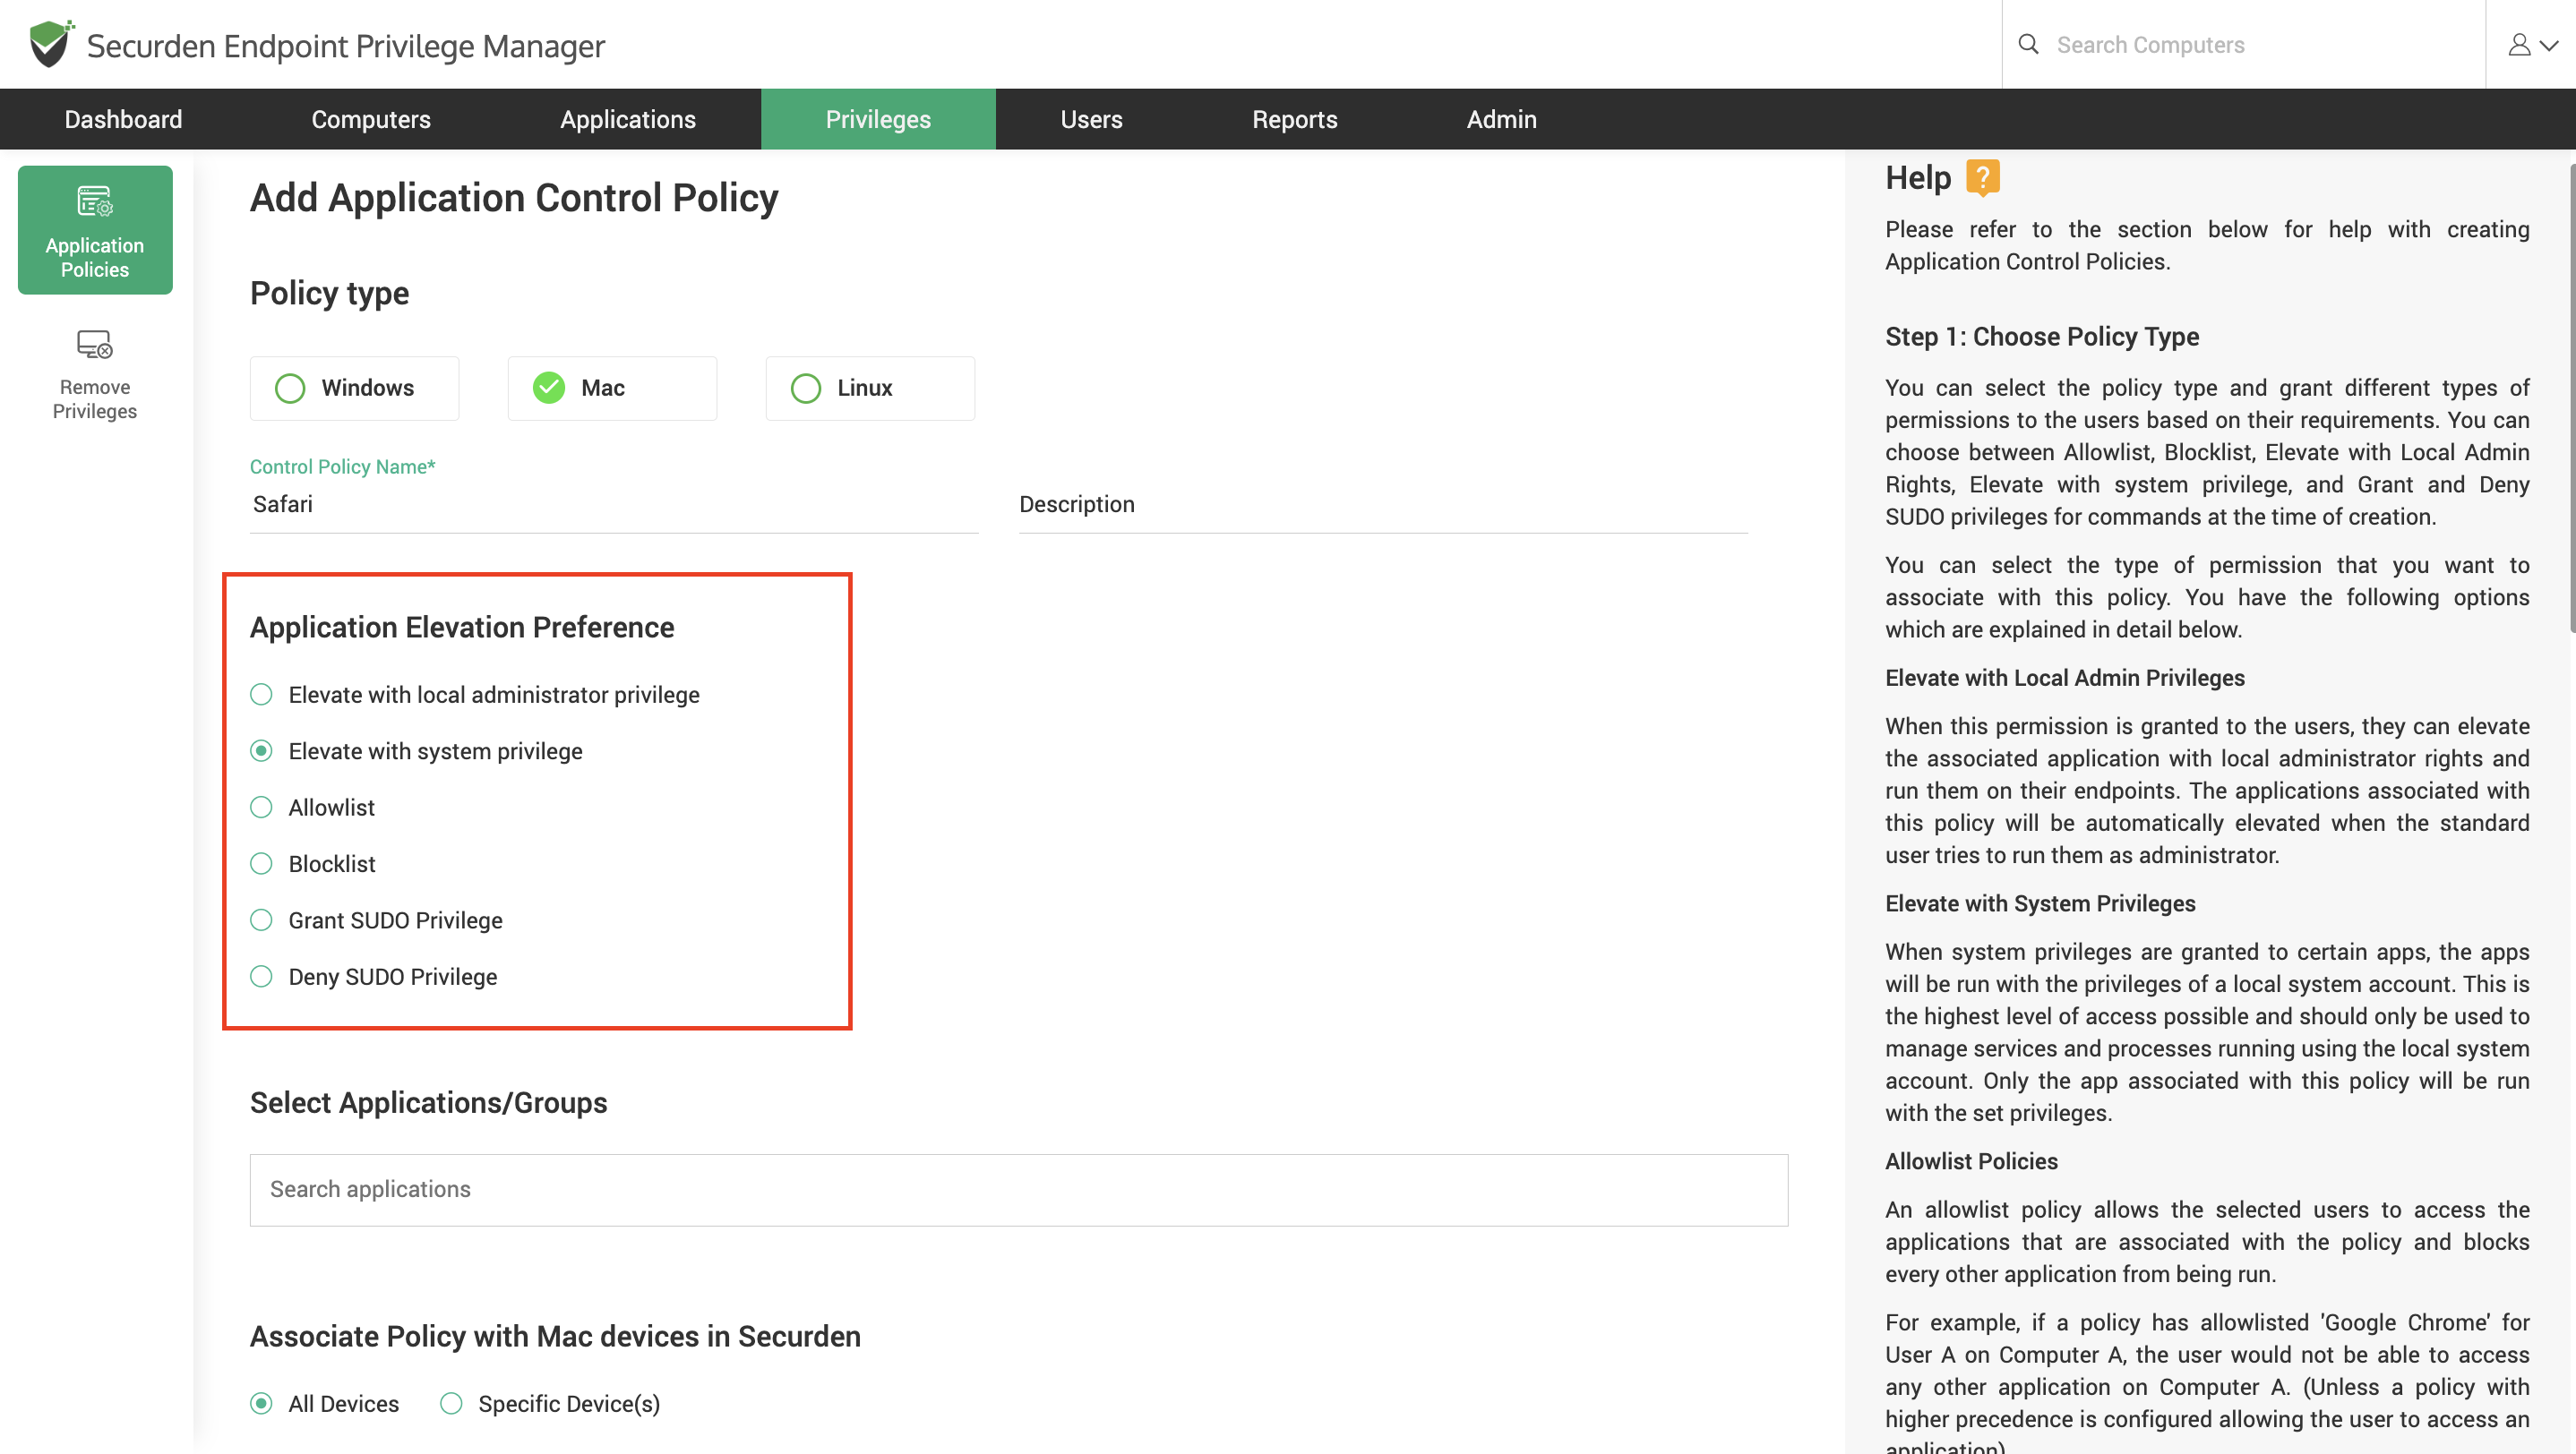Choose Linux policy type
The height and width of the screenshot is (1454, 2576).
coord(870,388)
